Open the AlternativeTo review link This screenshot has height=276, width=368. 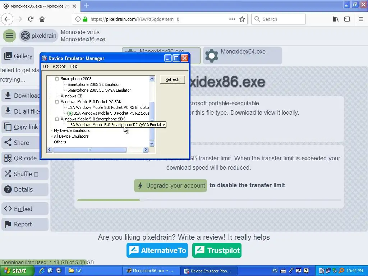click(x=157, y=250)
